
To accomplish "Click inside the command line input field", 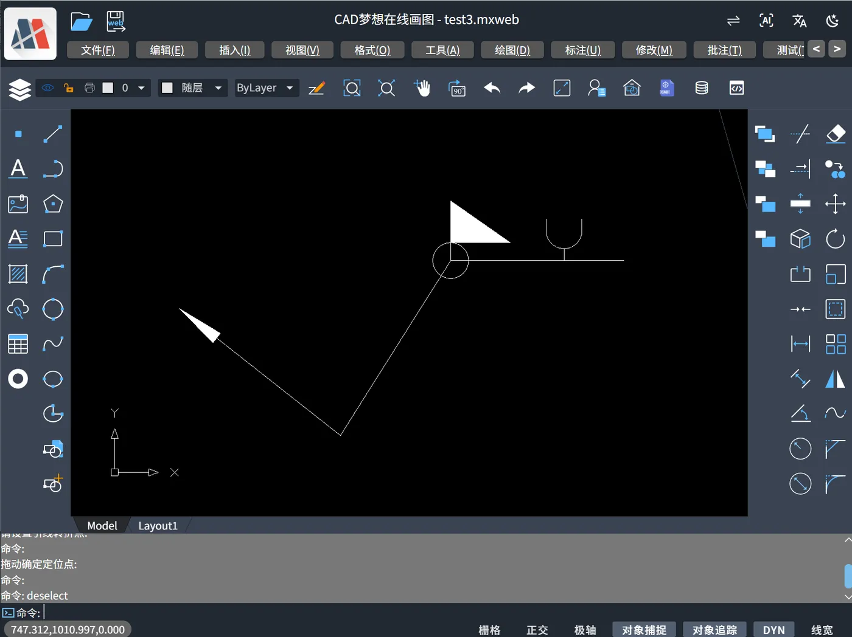I will click(x=122, y=613).
